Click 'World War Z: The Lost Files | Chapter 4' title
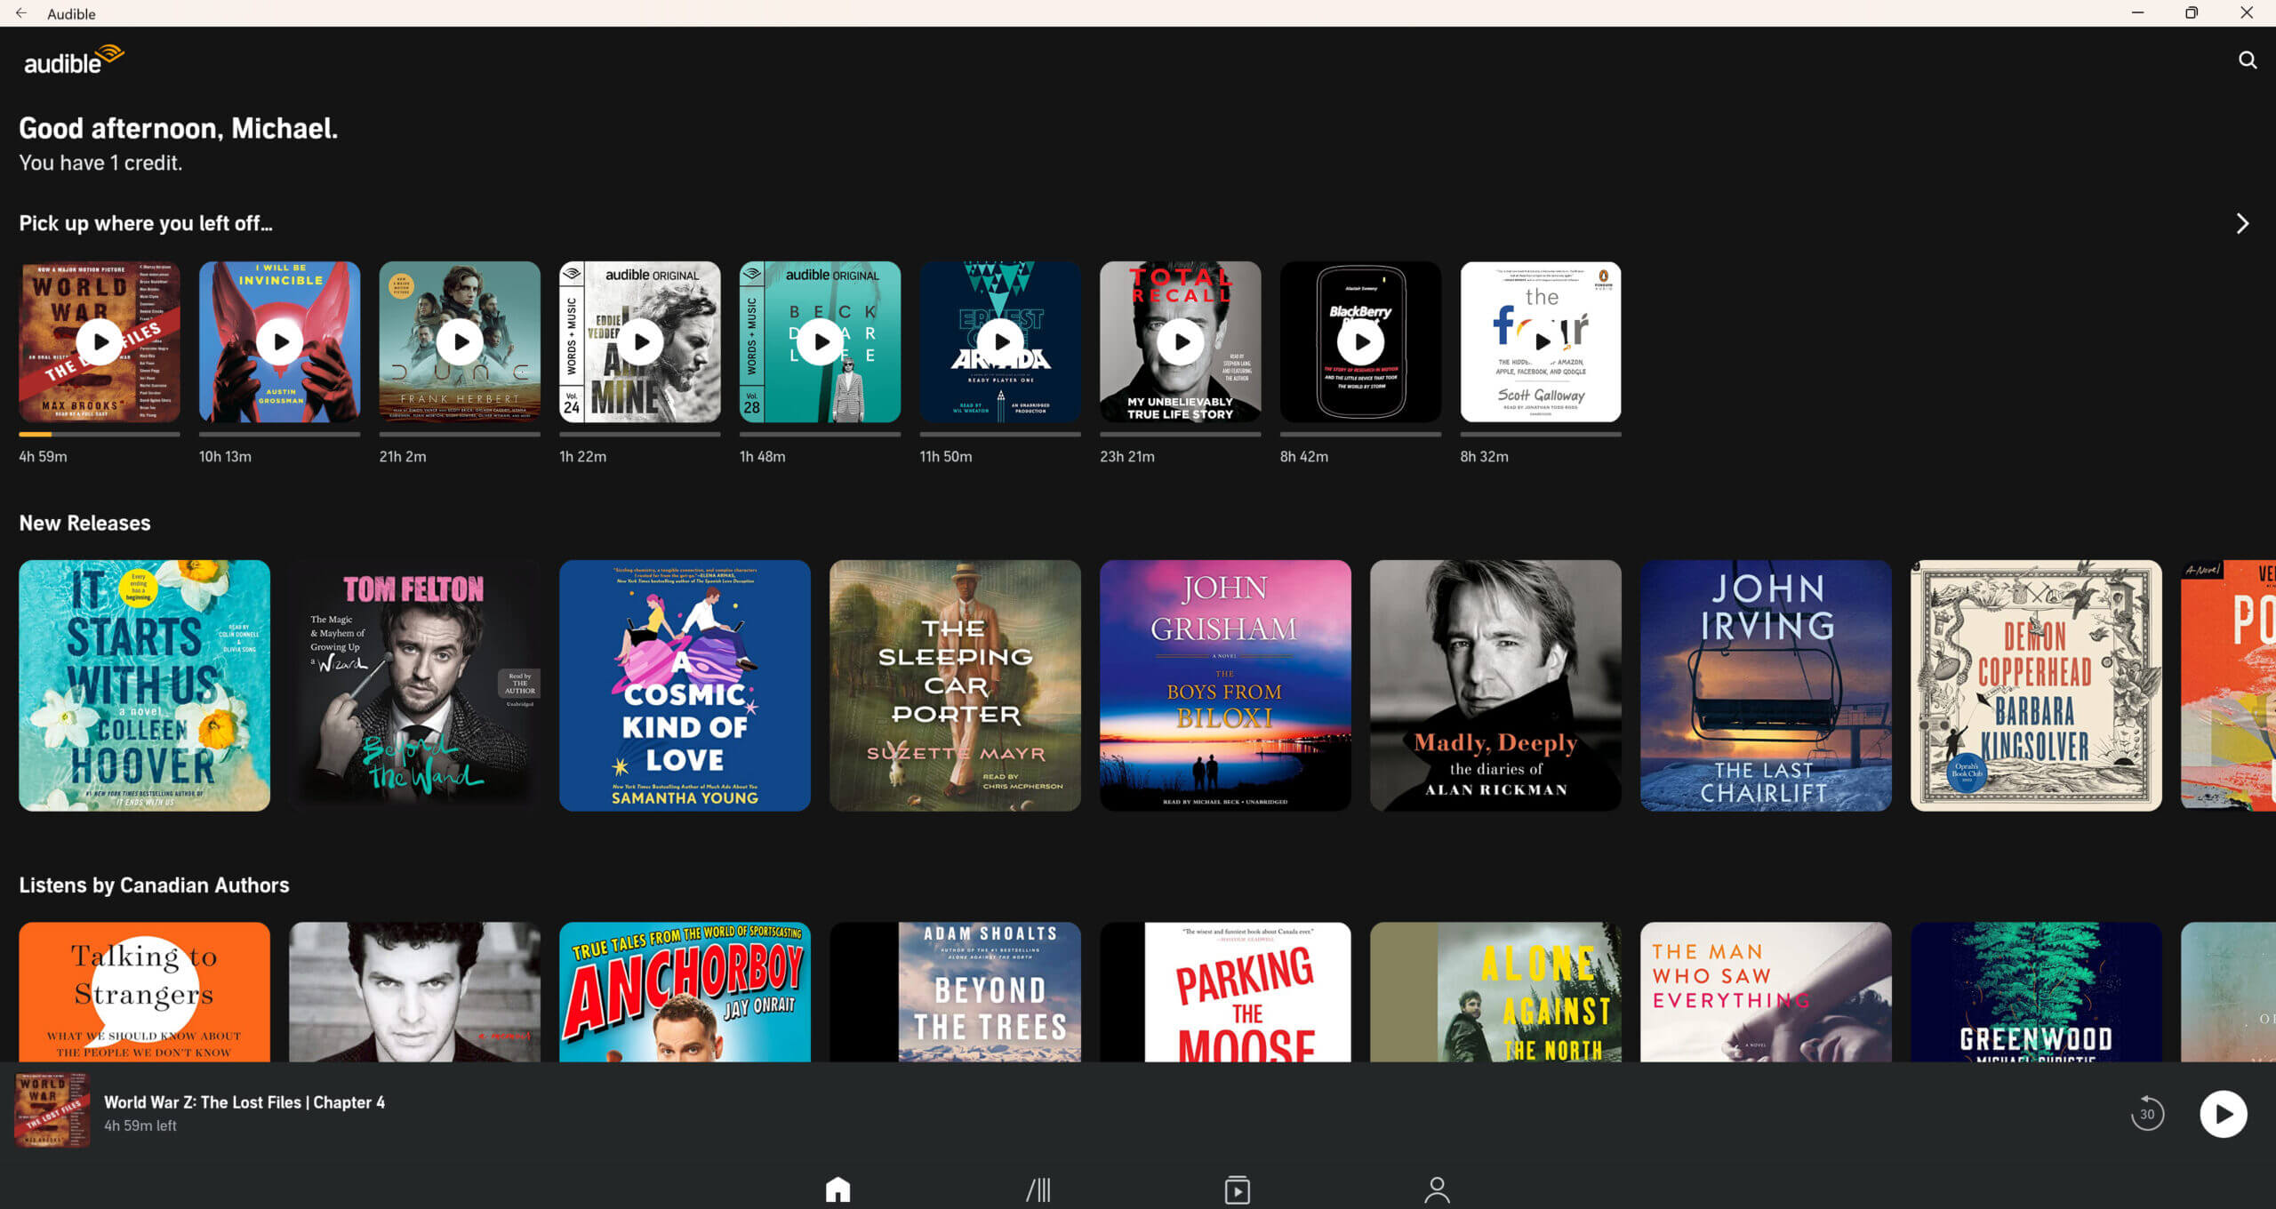 (x=244, y=1102)
